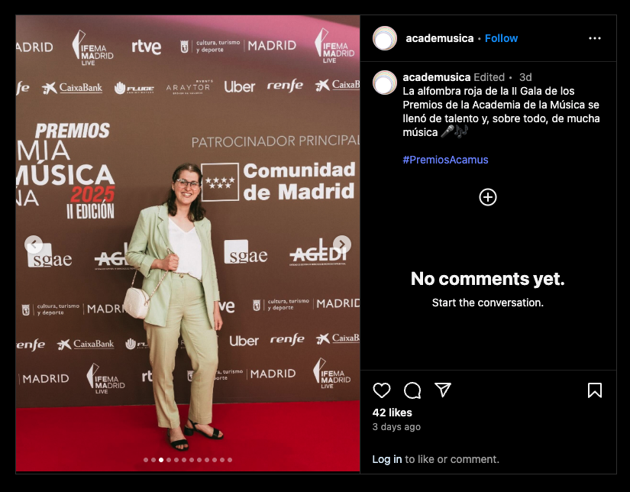Go to next carousel photo arrow
This screenshot has width=630, height=492.
click(x=342, y=244)
